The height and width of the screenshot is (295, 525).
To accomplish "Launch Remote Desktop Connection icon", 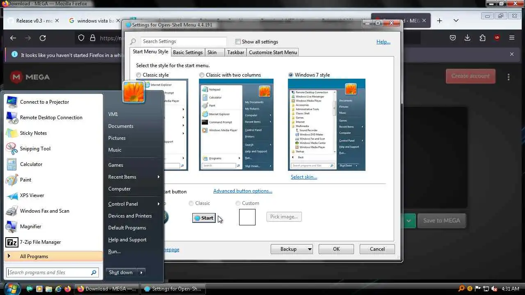I will tap(12, 118).
